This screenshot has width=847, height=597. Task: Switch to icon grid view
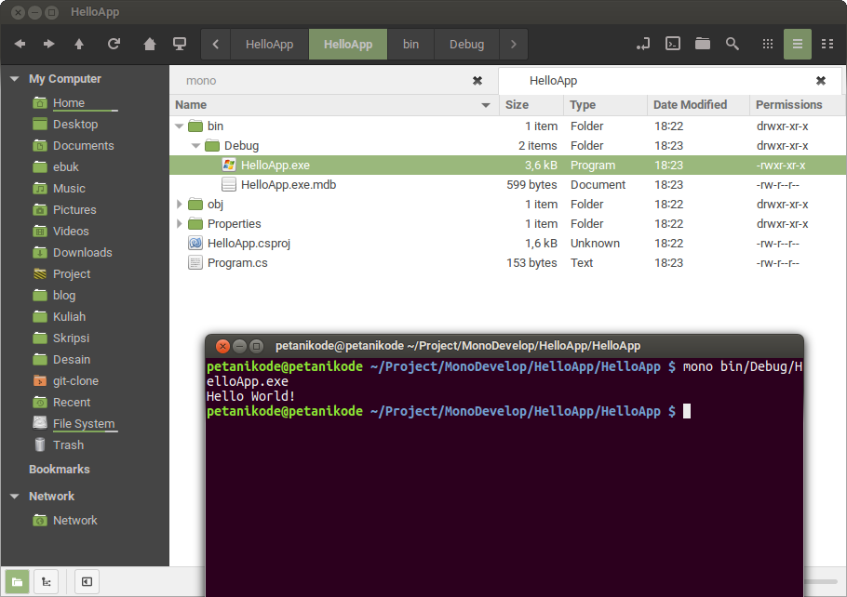click(x=767, y=45)
